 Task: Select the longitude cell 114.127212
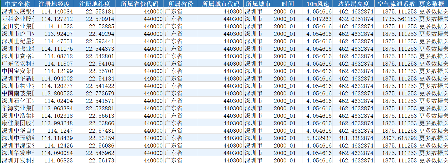click(54, 19)
